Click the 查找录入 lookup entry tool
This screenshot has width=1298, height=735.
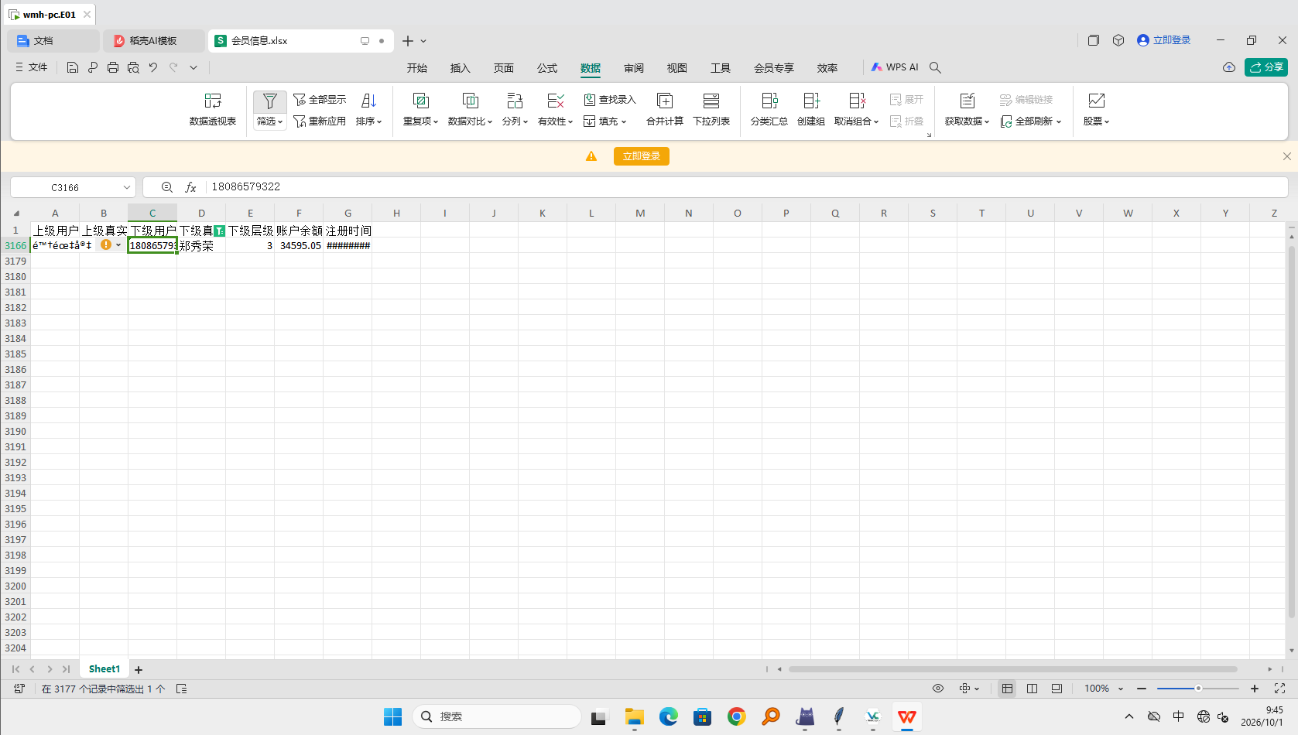pos(610,100)
